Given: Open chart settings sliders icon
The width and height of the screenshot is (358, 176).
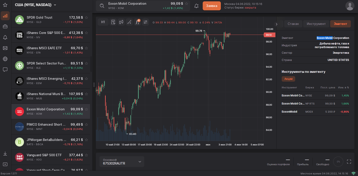Looking at the screenshot, I should click(x=145, y=22).
